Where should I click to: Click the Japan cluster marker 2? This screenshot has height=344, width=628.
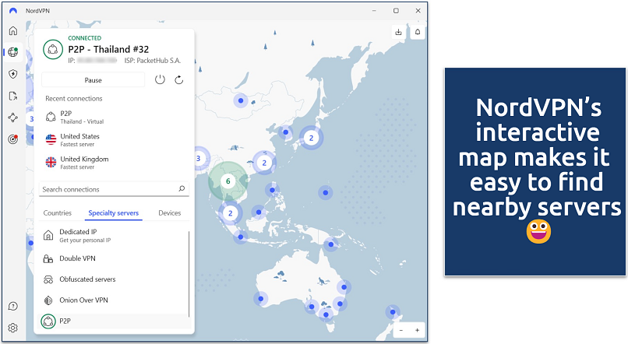tap(311, 138)
